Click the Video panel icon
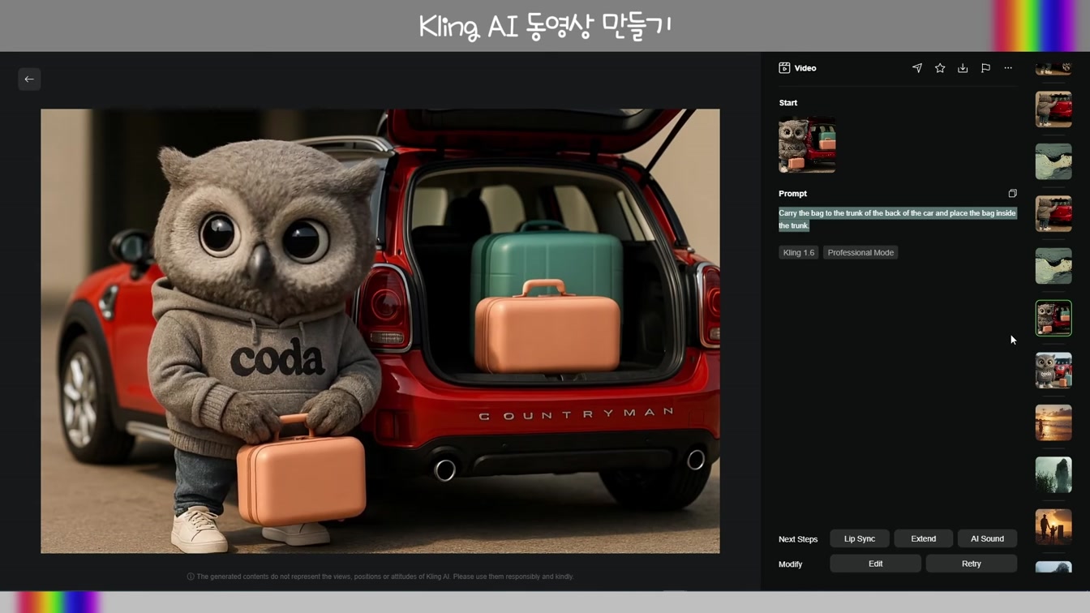The image size is (1090, 613). 784,68
